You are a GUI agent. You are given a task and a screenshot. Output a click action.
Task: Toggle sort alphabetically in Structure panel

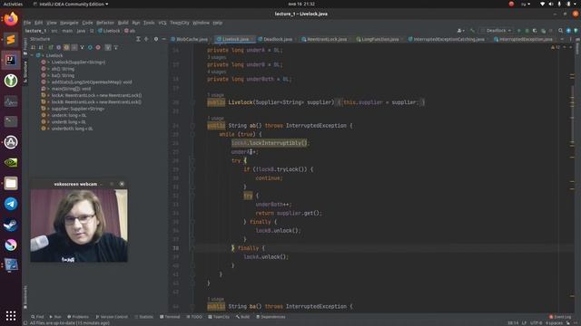coord(41,47)
